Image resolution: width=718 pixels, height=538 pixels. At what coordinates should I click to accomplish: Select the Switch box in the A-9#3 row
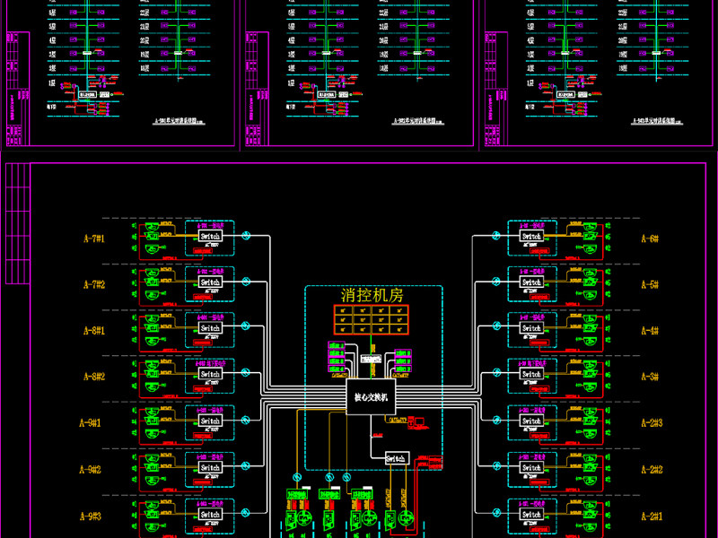(x=210, y=514)
